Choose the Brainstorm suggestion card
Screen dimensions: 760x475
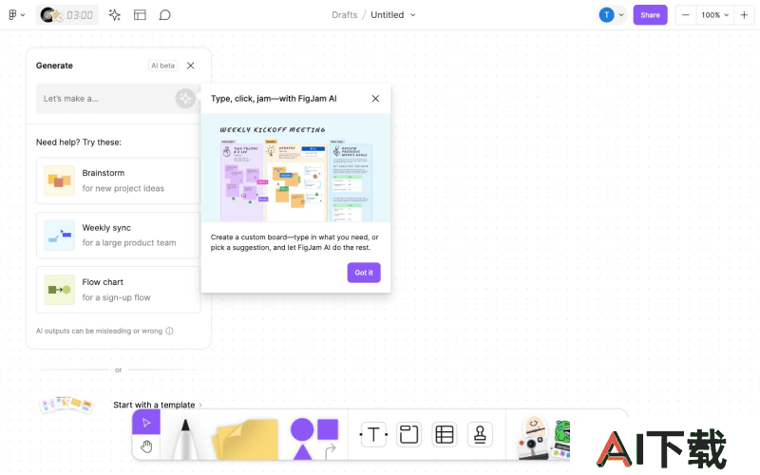click(x=118, y=180)
